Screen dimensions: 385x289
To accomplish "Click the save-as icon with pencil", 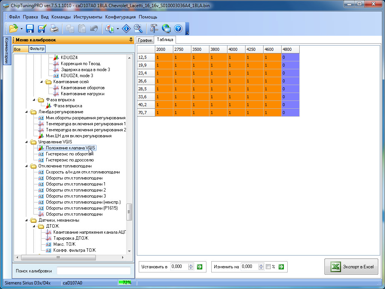I will [42, 29].
